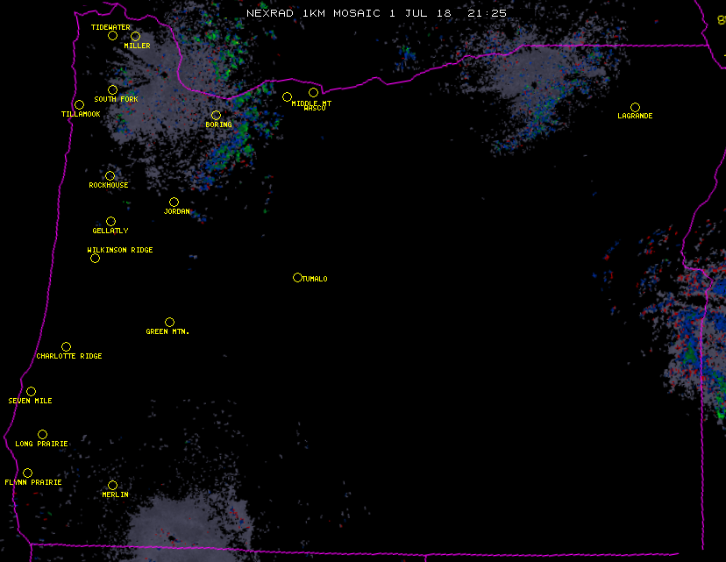Screen dimensions: 726x562
Task: Click the Rockhouse station circle
Action: click(x=110, y=175)
